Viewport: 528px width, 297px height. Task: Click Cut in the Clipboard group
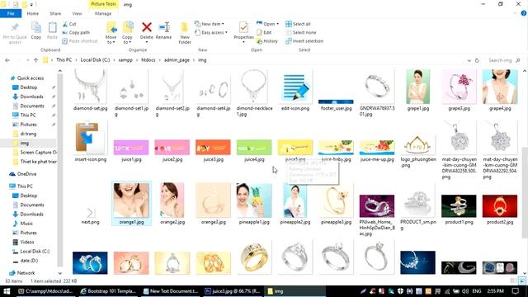pyautogui.click(x=69, y=24)
